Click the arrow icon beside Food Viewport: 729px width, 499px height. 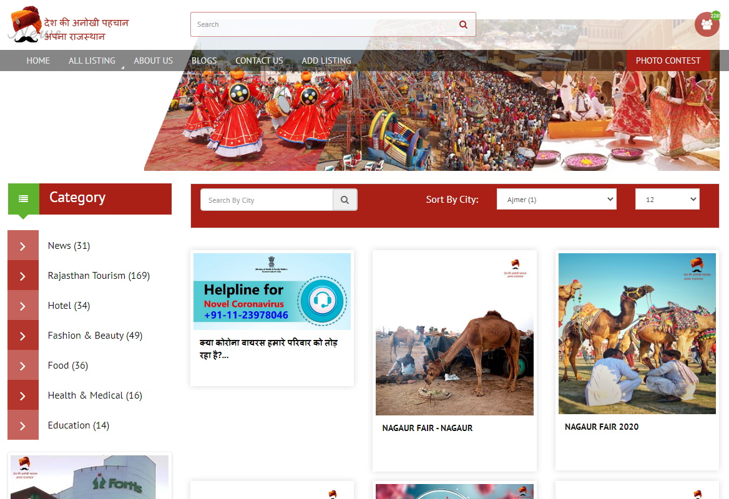23,366
